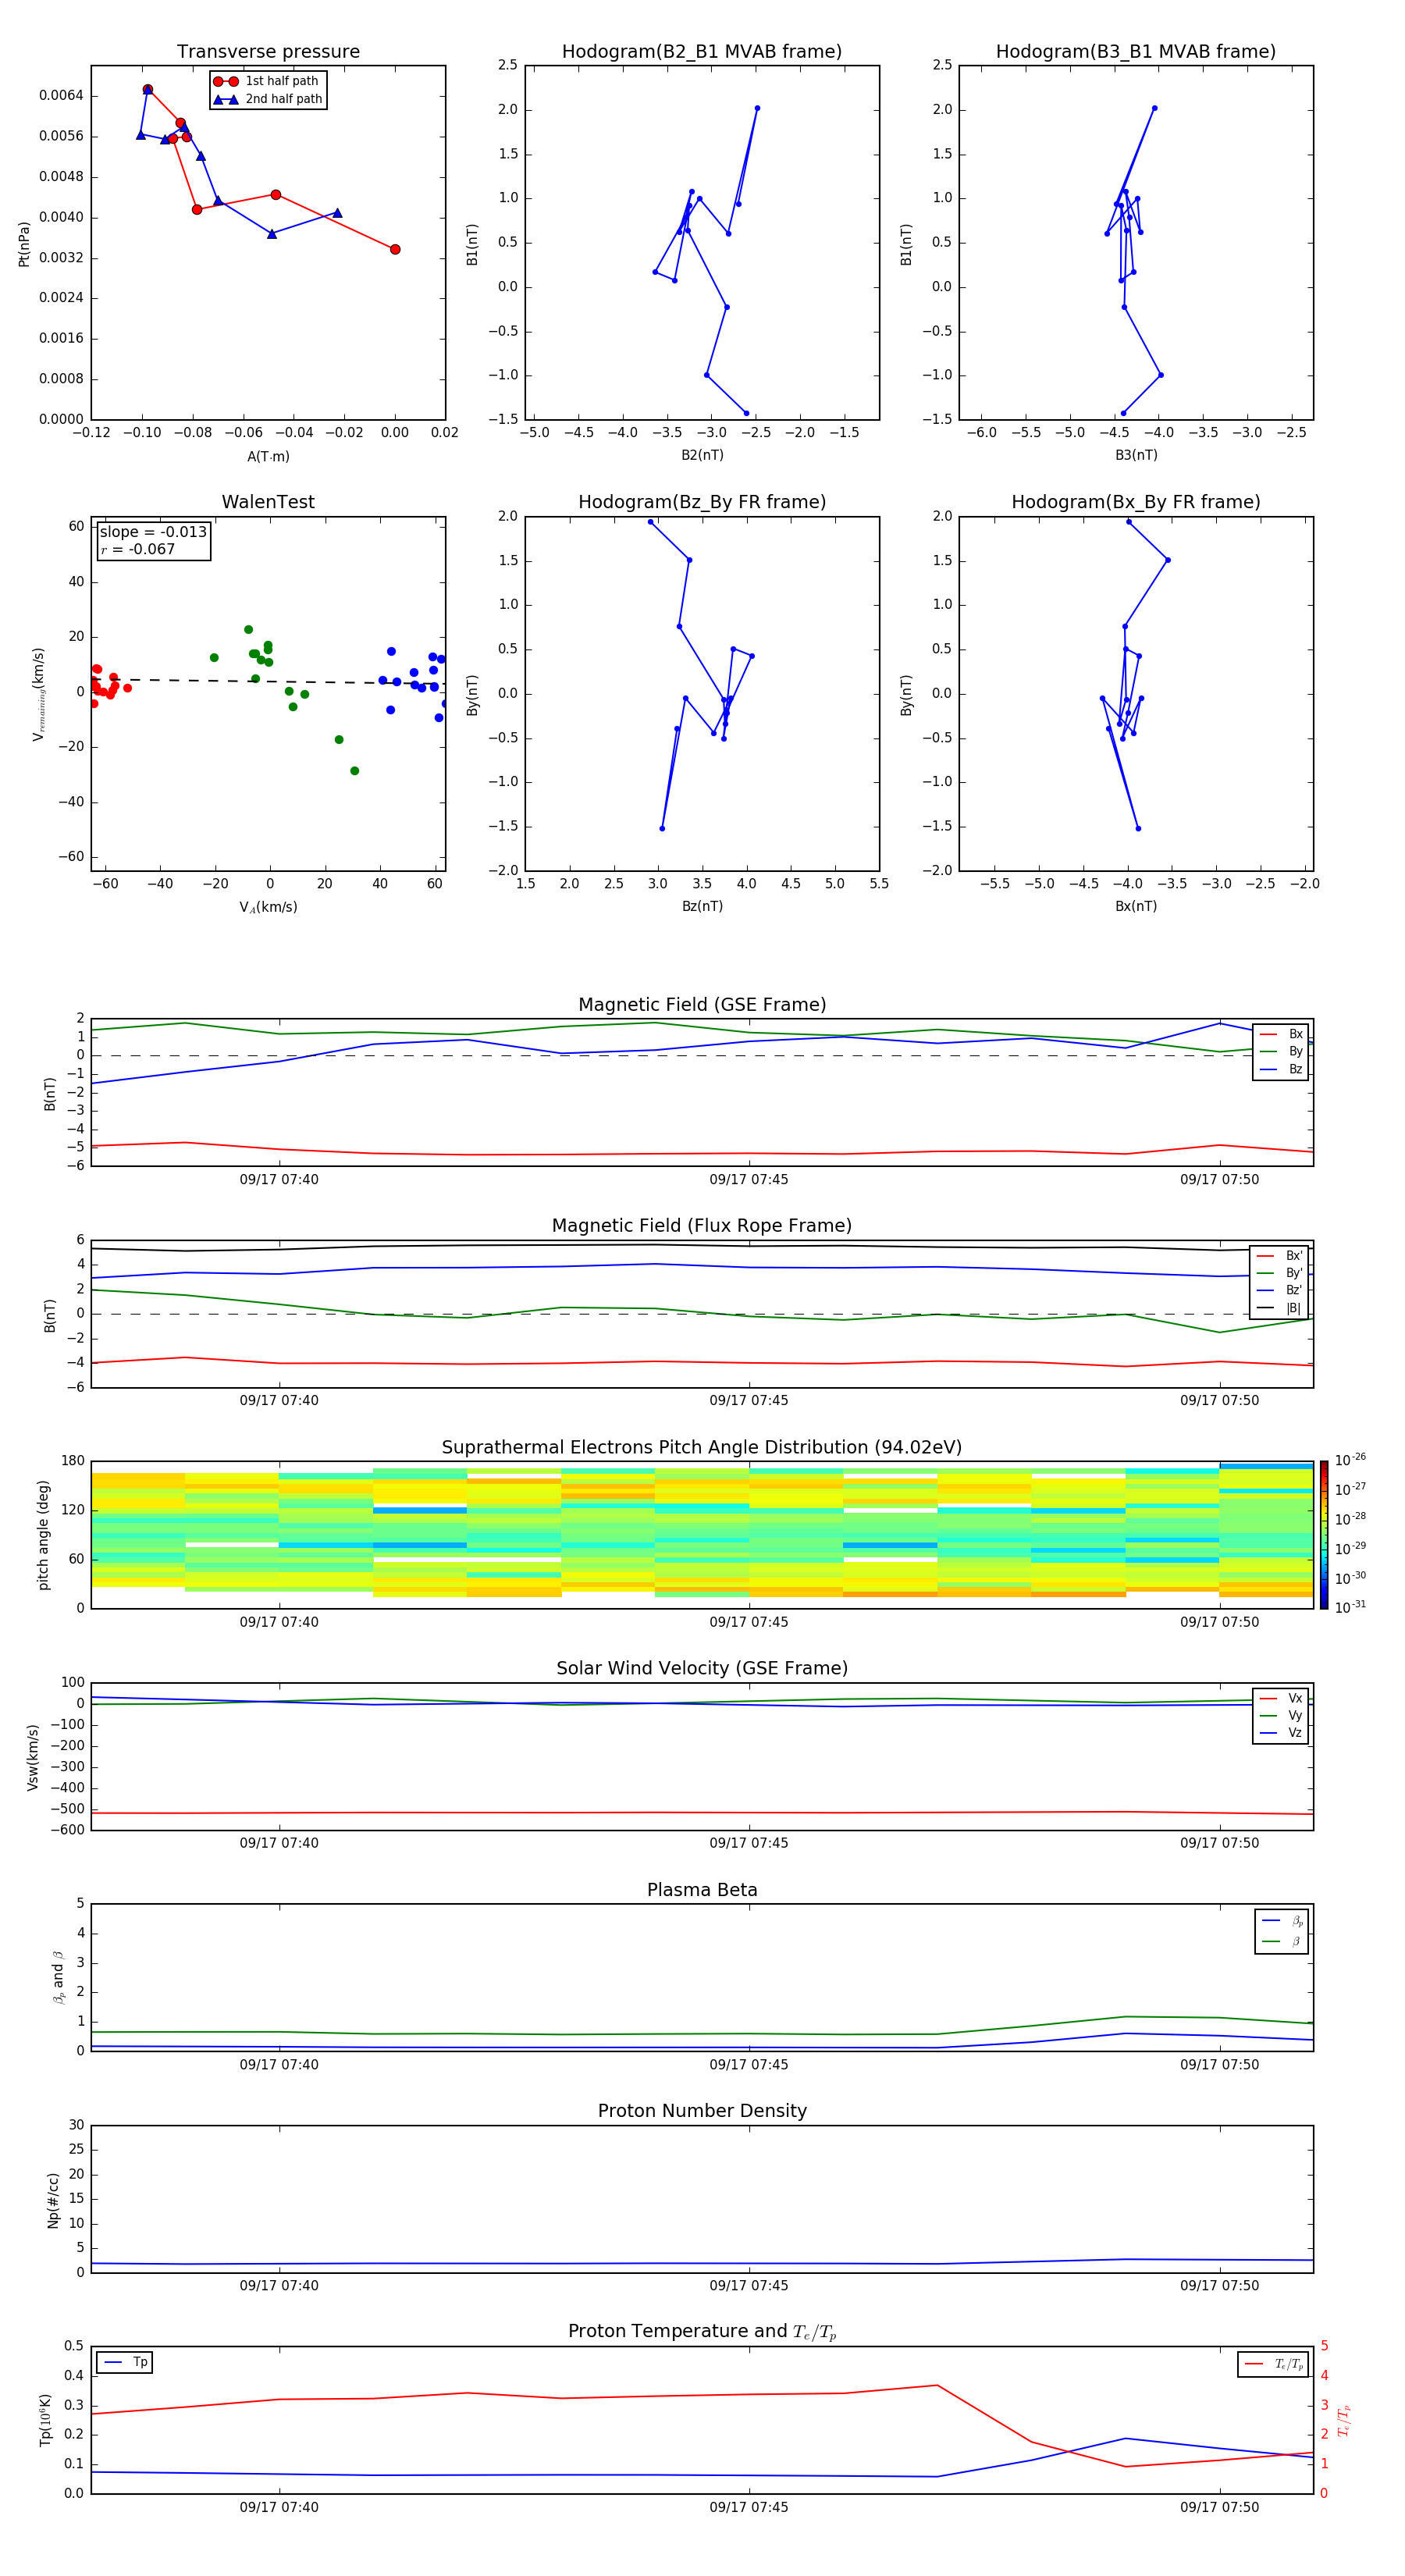Select the "1st half path" legend entry
The width and height of the screenshot is (1405, 2576).
[267, 81]
